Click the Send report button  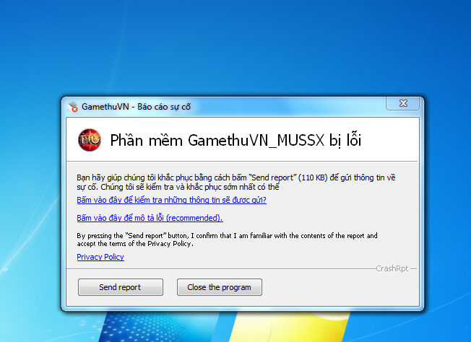click(121, 287)
